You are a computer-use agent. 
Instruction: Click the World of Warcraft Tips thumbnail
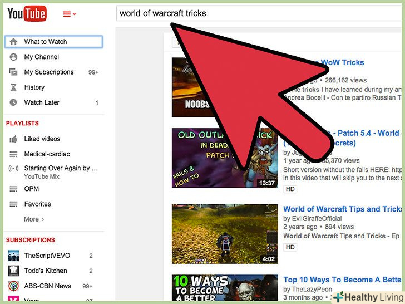[225, 234]
